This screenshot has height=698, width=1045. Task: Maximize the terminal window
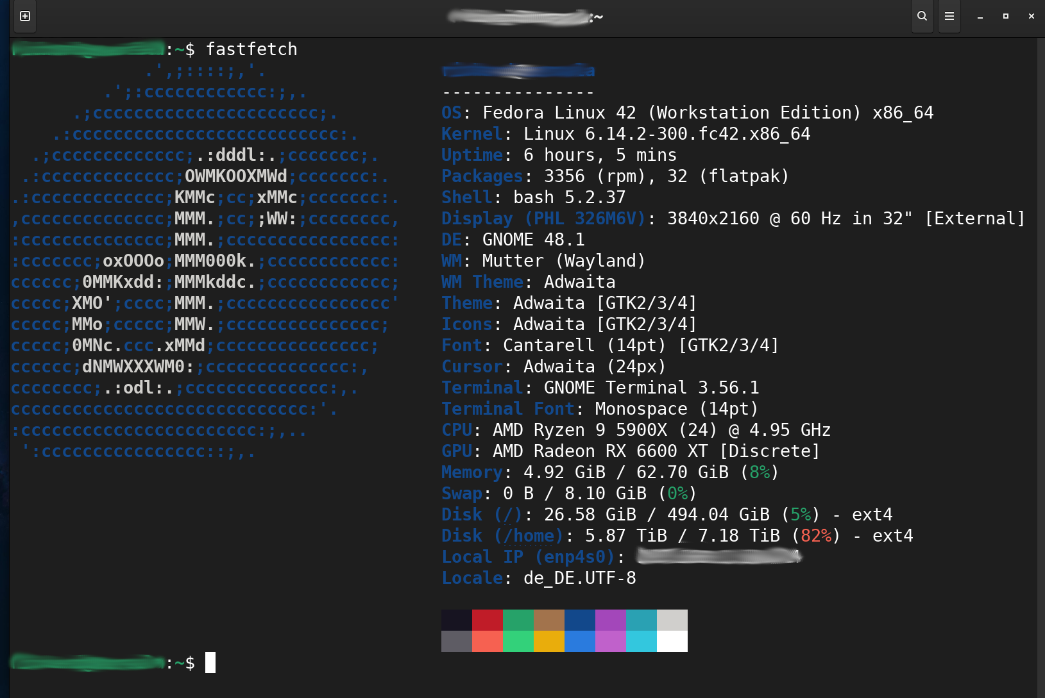(1006, 16)
